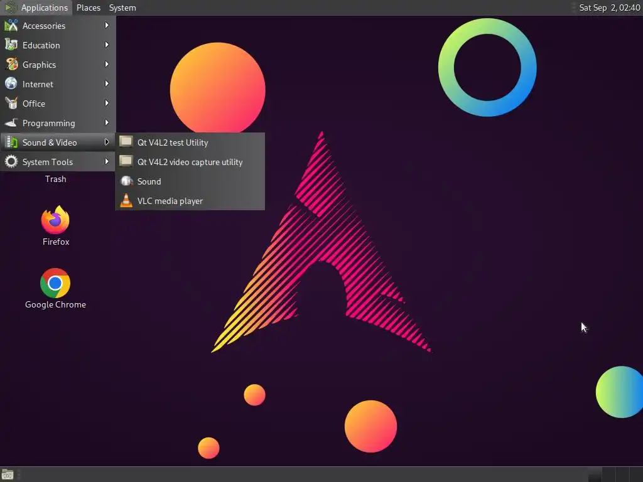643x482 pixels.
Task: Select the Accessories menu label
Action: click(44, 26)
